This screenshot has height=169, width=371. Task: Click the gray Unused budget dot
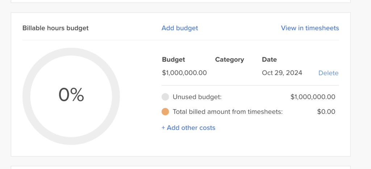click(165, 97)
